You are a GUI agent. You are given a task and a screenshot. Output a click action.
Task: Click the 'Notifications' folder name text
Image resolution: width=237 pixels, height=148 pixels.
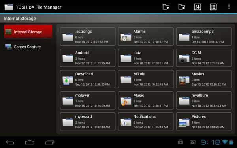click(145, 116)
